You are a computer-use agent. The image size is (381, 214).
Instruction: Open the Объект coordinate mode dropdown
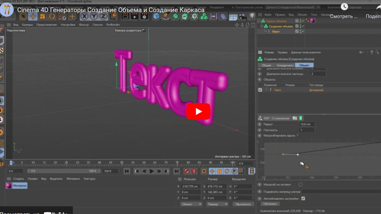click(x=191, y=204)
